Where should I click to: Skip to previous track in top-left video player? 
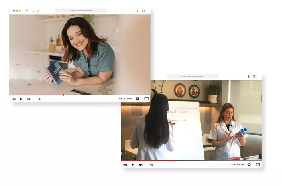(x=14, y=99)
